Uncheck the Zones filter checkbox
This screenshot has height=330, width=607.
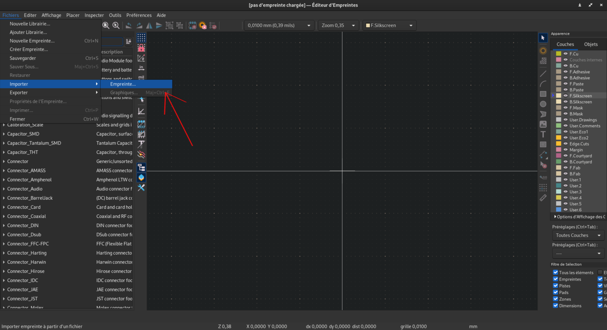556,299
